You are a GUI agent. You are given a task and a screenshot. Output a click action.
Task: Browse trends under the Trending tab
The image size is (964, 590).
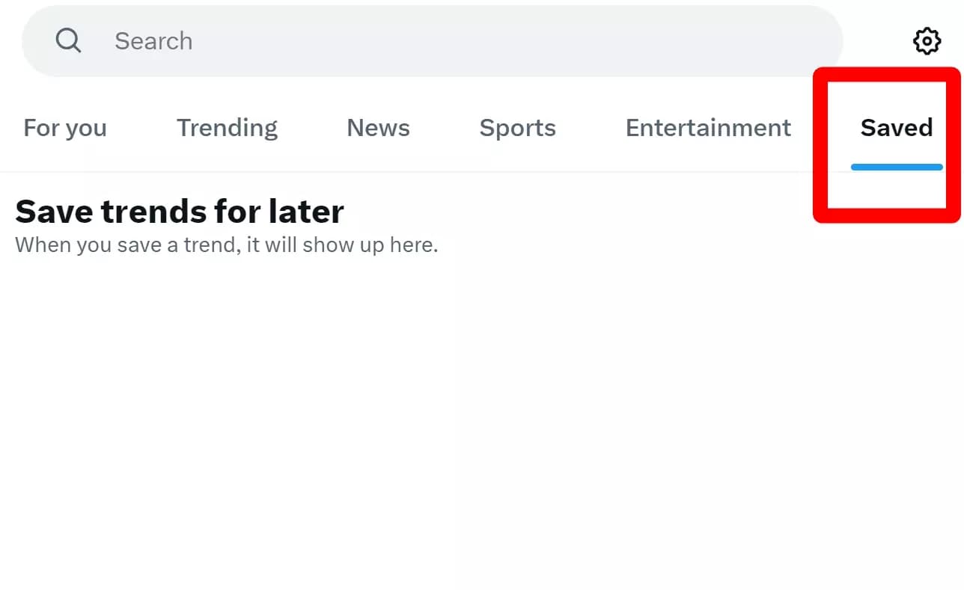(227, 128)
